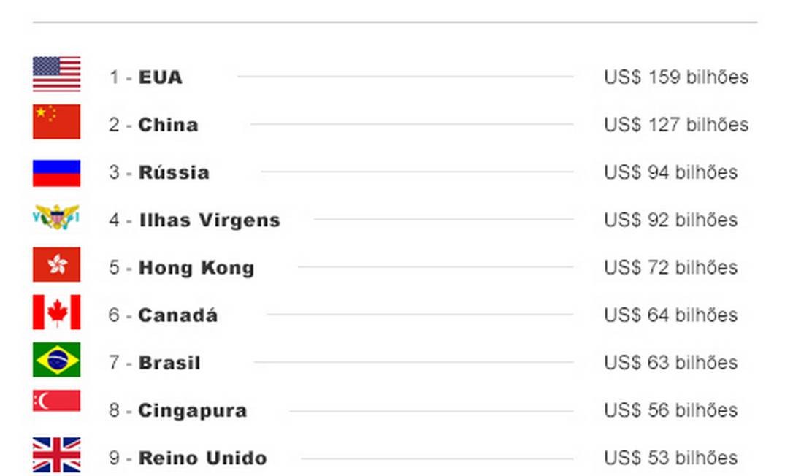Select the Brasil country label

click(x=169, y=363)
